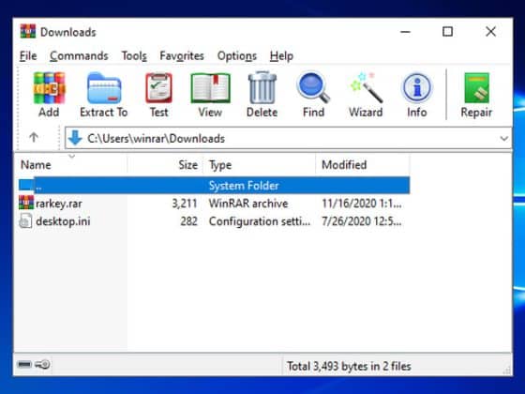Go up one folder level arrow
525x394 pixels.
click(34, 137)
